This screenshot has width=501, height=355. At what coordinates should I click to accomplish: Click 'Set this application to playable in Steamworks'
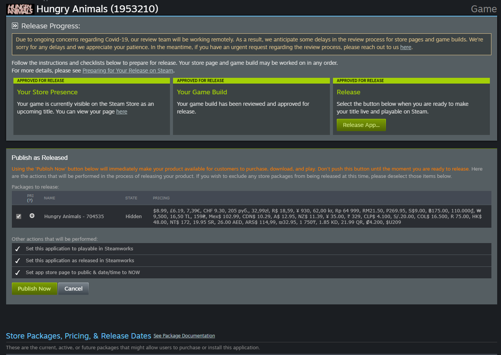pyautogui.click(x=79, y=249)
